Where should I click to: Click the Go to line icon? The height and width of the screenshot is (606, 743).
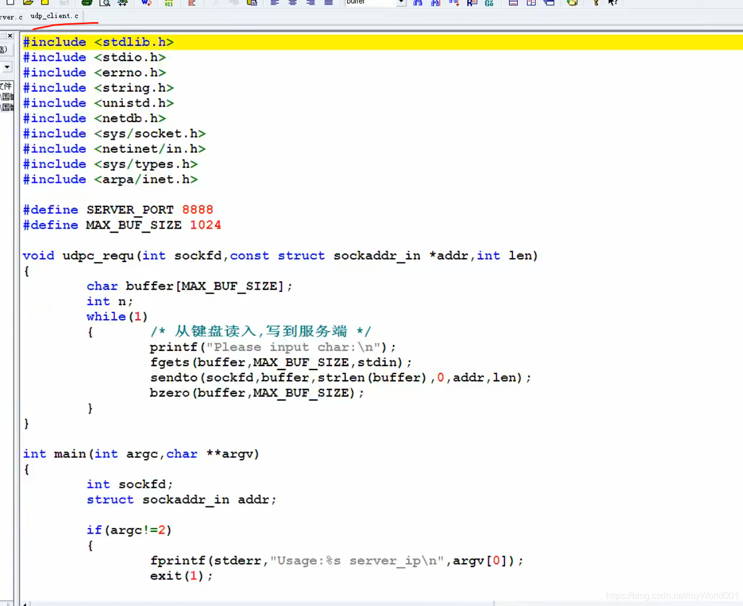(x=489, y=3)
